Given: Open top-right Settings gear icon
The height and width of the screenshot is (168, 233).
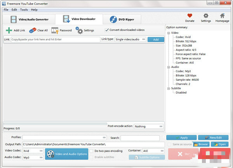Looking at the screenshot, I should coord(206,16).
